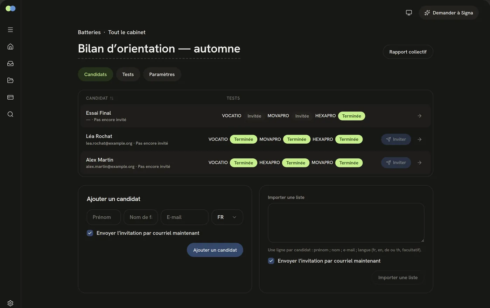Open Alex Martin details arrow

(x=419, y=163)
